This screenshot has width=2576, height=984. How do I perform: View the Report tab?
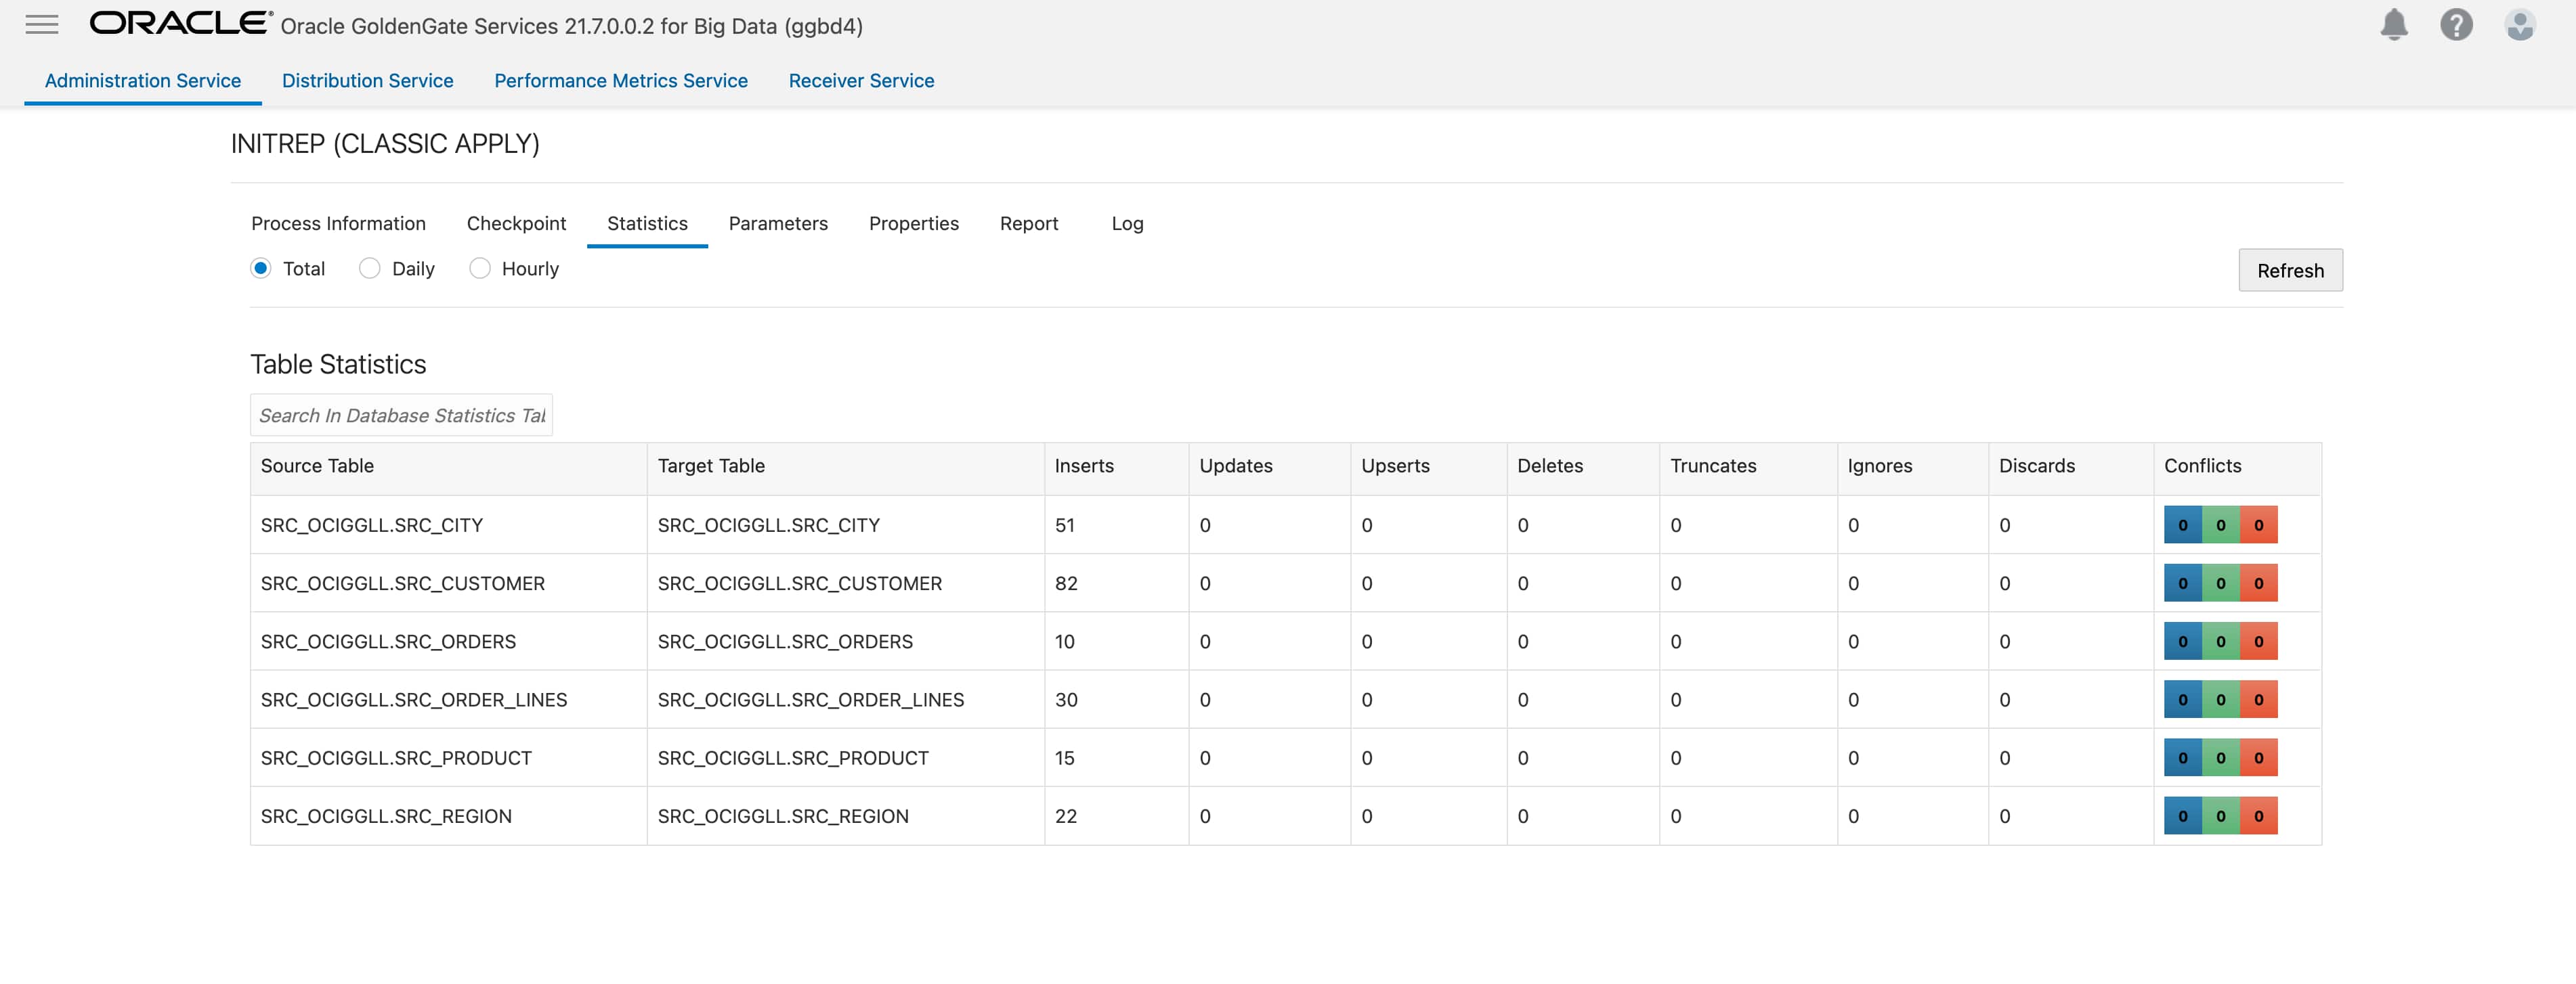(x=1028, y=224)
